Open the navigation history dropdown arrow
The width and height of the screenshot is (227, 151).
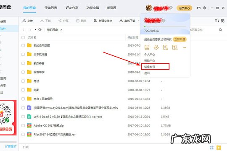pyautogui.click(x=35, y=30)
